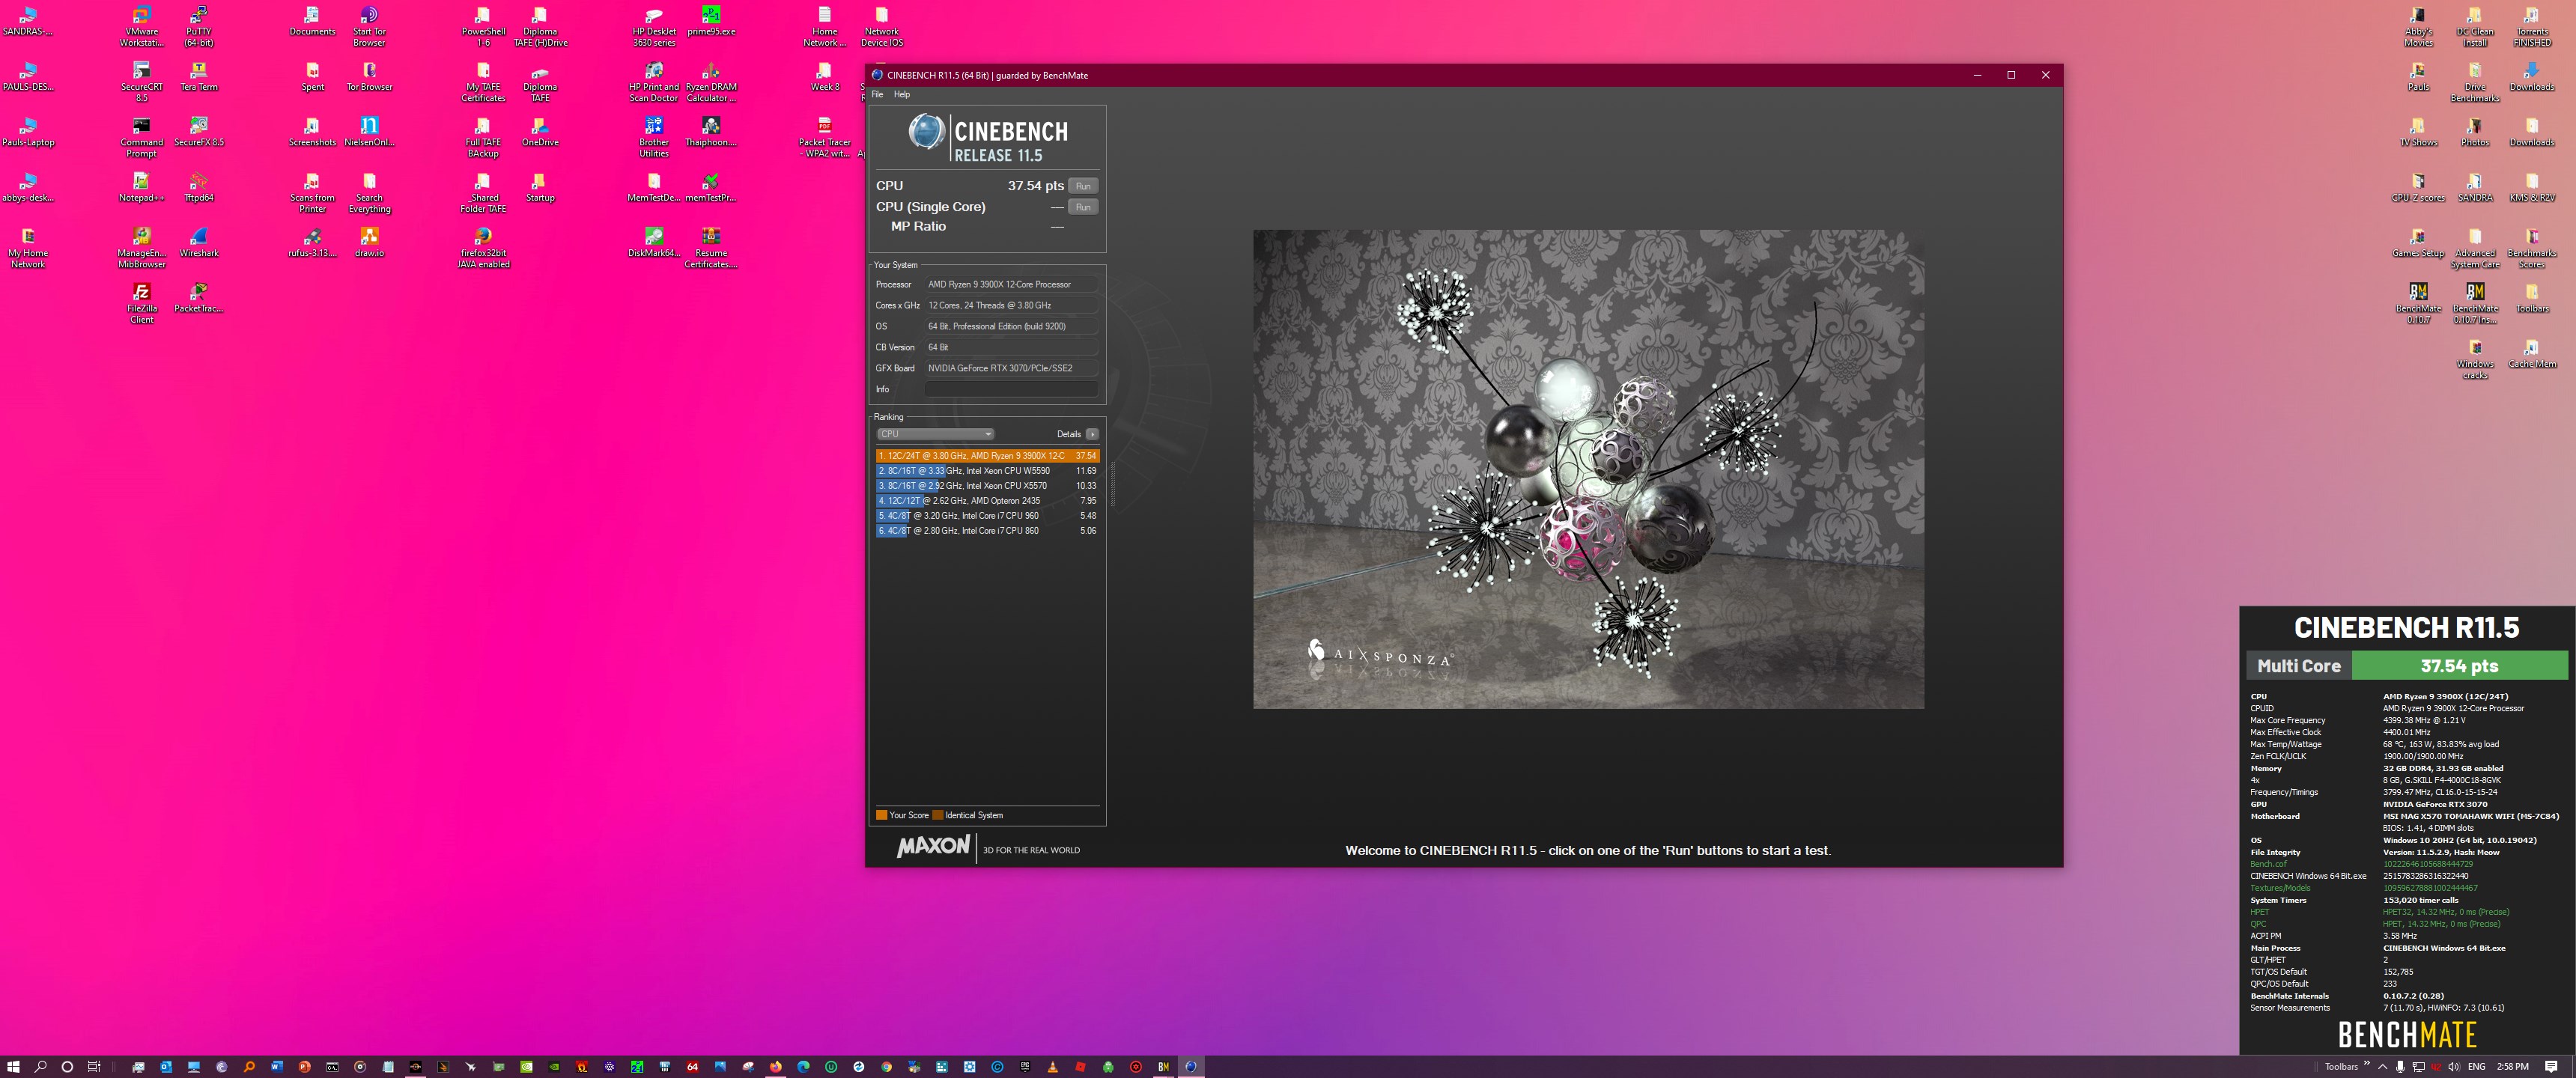Open the Windows Start menu

[14, 1067]
